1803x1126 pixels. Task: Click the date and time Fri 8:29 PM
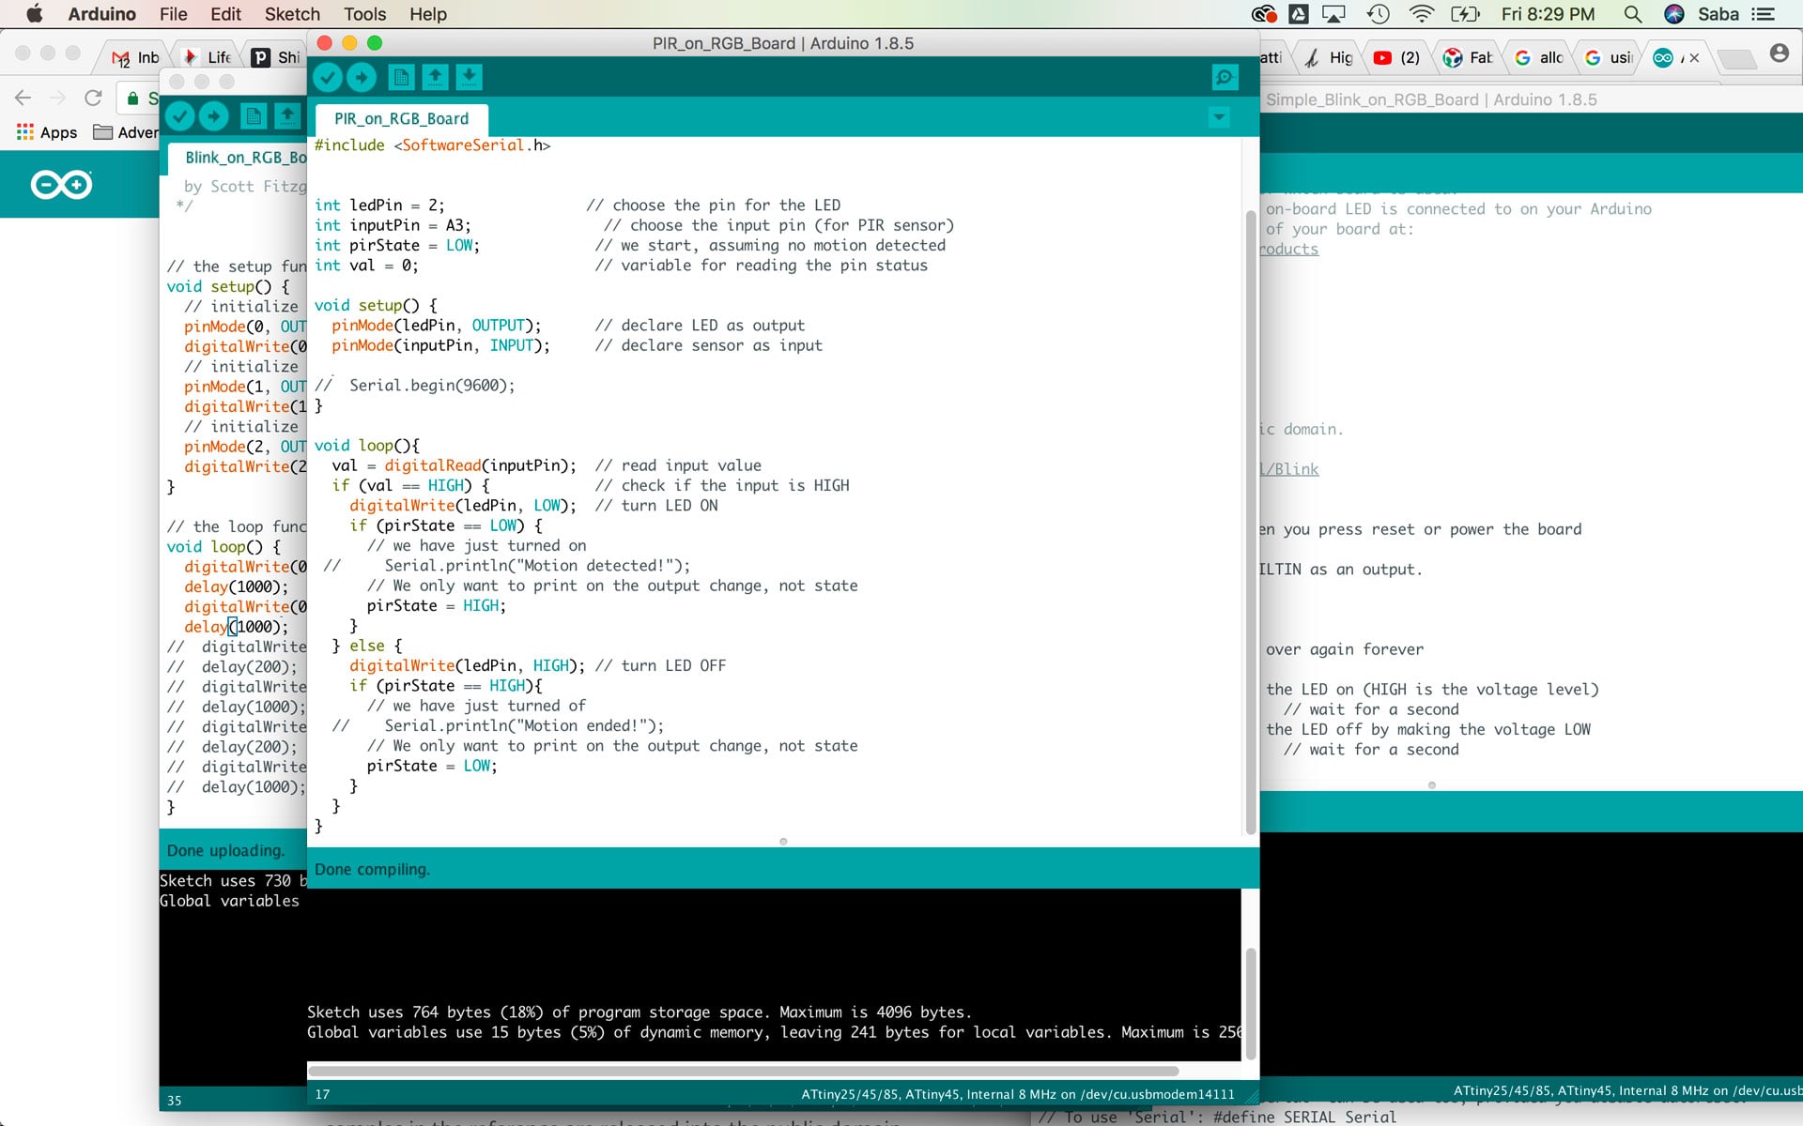[x=1548, y=14]
